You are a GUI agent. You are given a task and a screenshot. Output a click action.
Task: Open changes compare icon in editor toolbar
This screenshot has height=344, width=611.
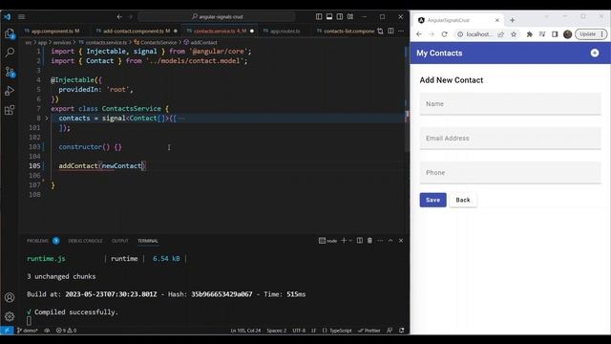point(380,31)
